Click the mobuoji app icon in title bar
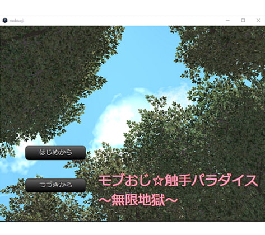The width and height of the screenshot is (265, 235). click(5, 21)
